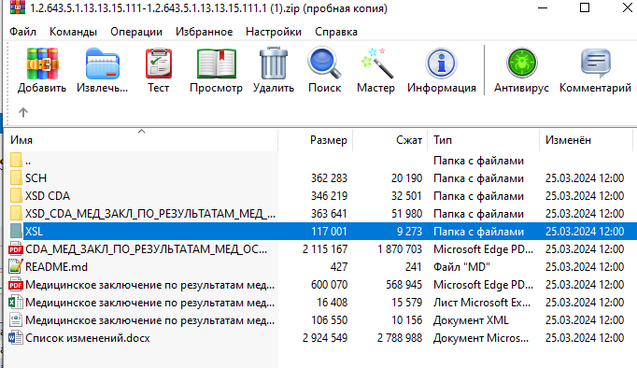This screenshot has height=368, width=637.
Task: Go up one level with arrow icon
Action: (x=23, y=112)
